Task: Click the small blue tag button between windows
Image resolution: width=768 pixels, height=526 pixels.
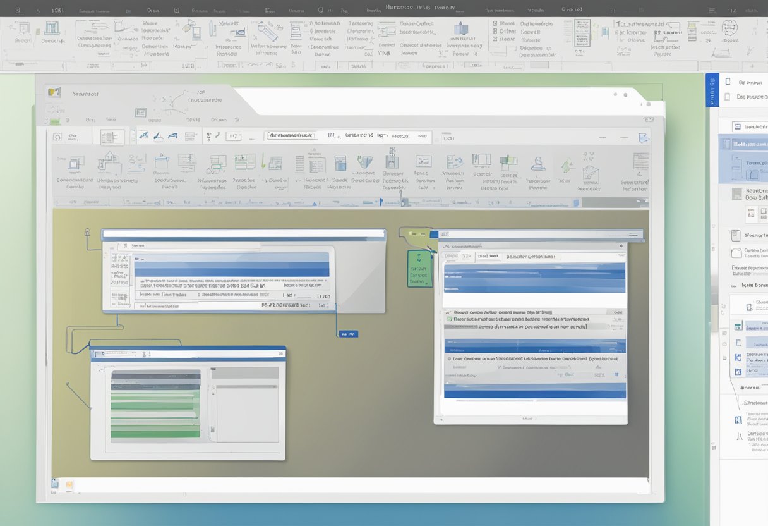Action: point(348,333)
